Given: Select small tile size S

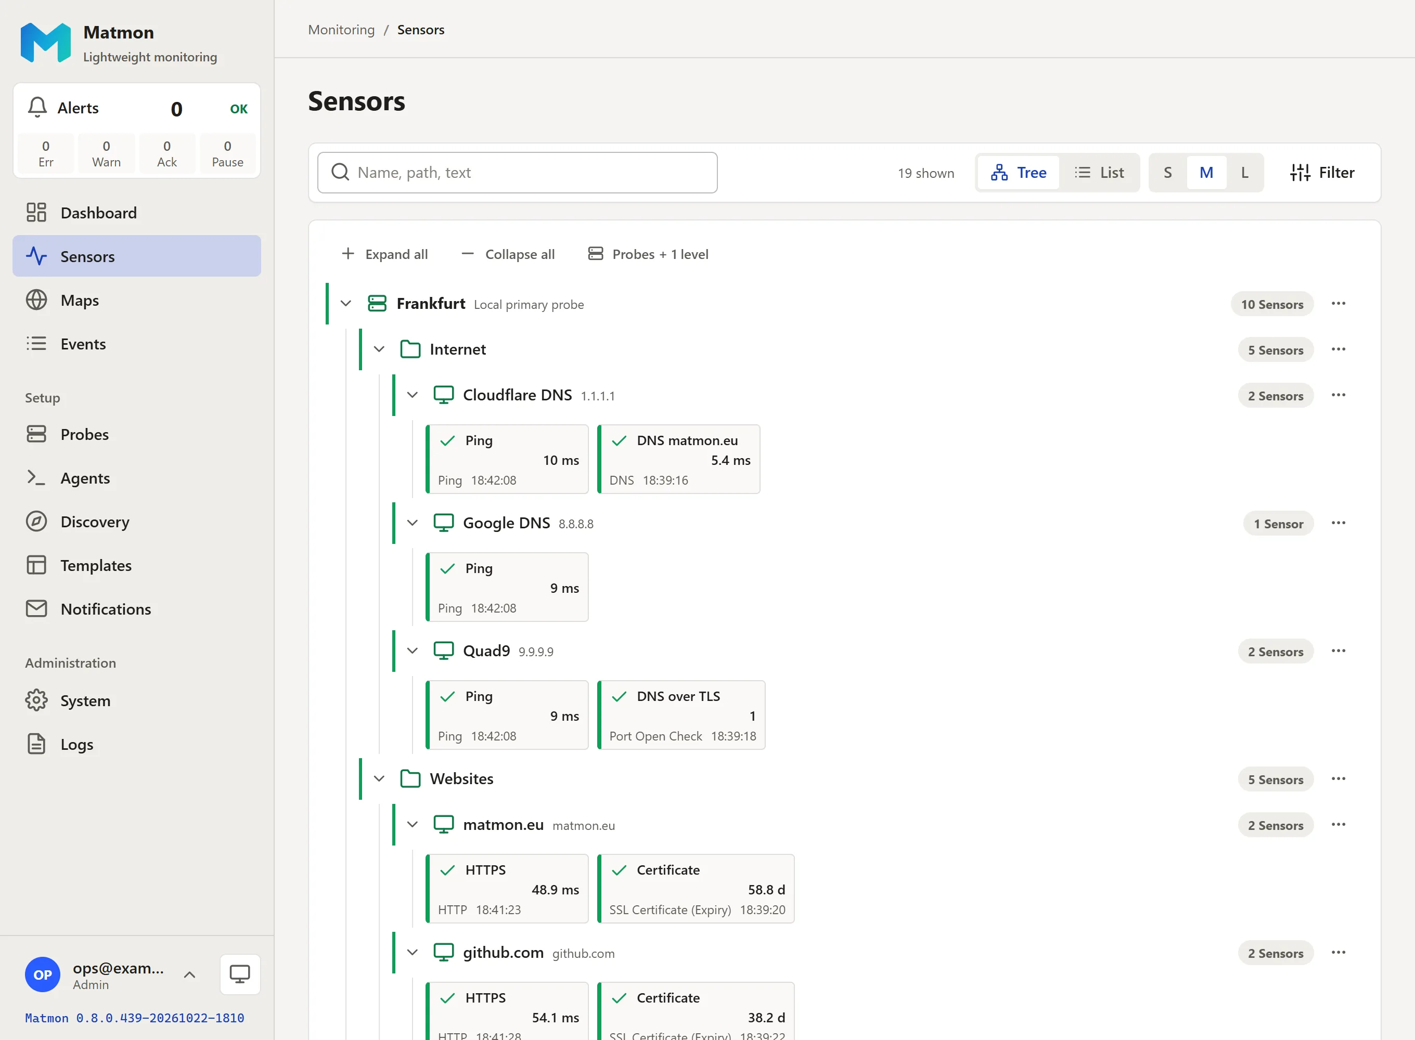Looking at the screenshot, I should [x=1167, y=173].
